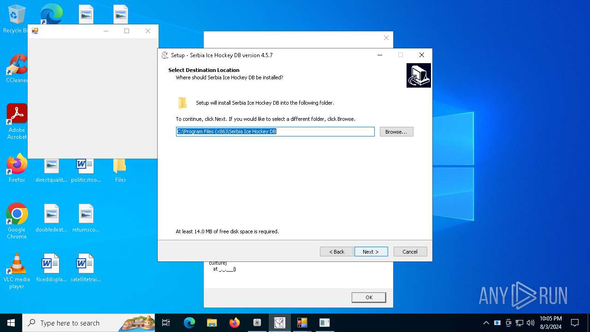Select the Recycle Bin desktop icon
Viewport: 590px width, 332px height.
pos(16,19)
